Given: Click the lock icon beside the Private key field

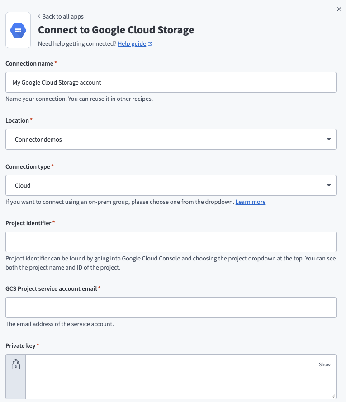Looking at the screenshot, I should coord(15,364).
